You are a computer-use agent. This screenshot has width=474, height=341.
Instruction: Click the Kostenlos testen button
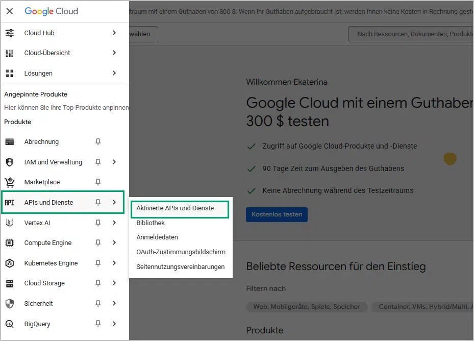(277, 214)
